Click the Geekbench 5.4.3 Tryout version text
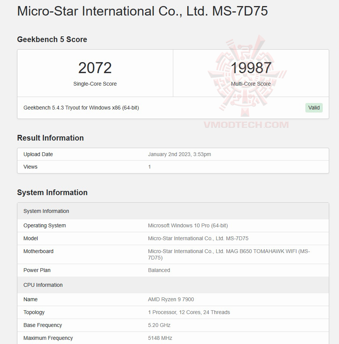339x344 pixels. coord(81,108)
